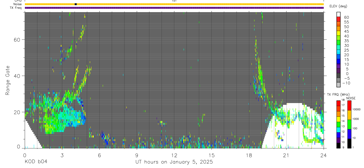364x168 pixels.
Task: Click the x-axis tick label '24'
Action: click(x=324, y=155)
